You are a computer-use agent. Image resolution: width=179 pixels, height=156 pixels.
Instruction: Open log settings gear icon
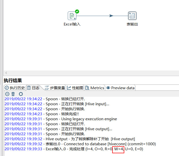pyautogui.click(x=21, y=94)
